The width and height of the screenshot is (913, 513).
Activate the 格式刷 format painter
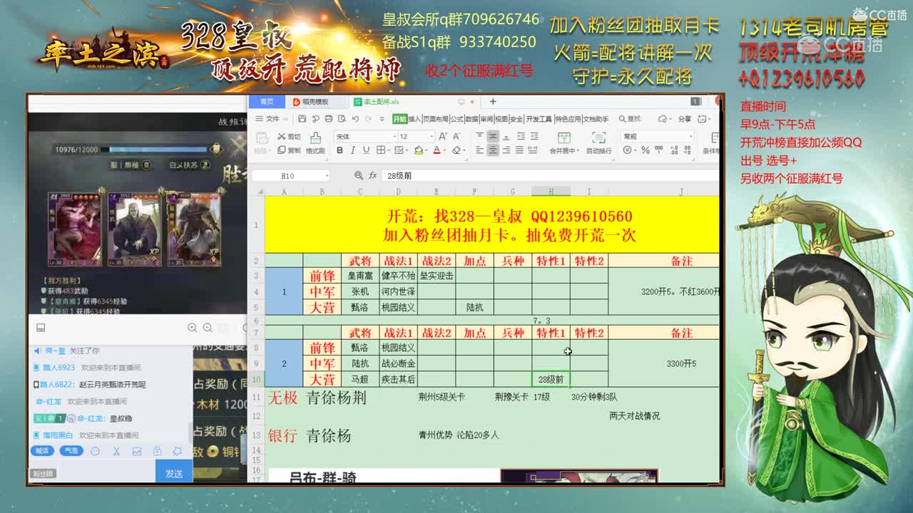pos(315,143)
